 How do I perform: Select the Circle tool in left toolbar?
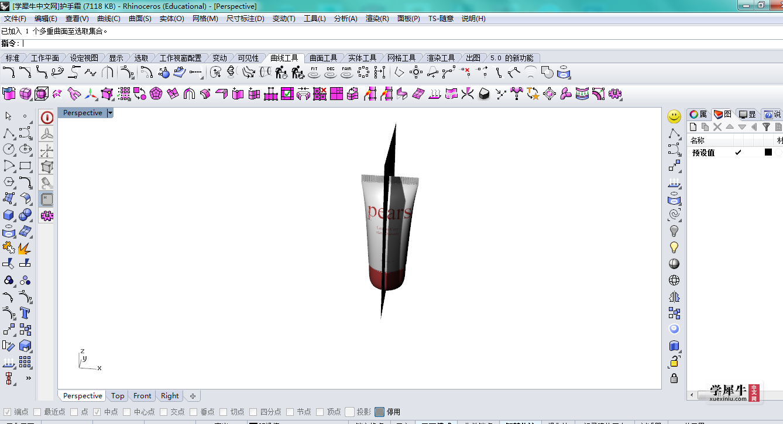tap(9, 149)
